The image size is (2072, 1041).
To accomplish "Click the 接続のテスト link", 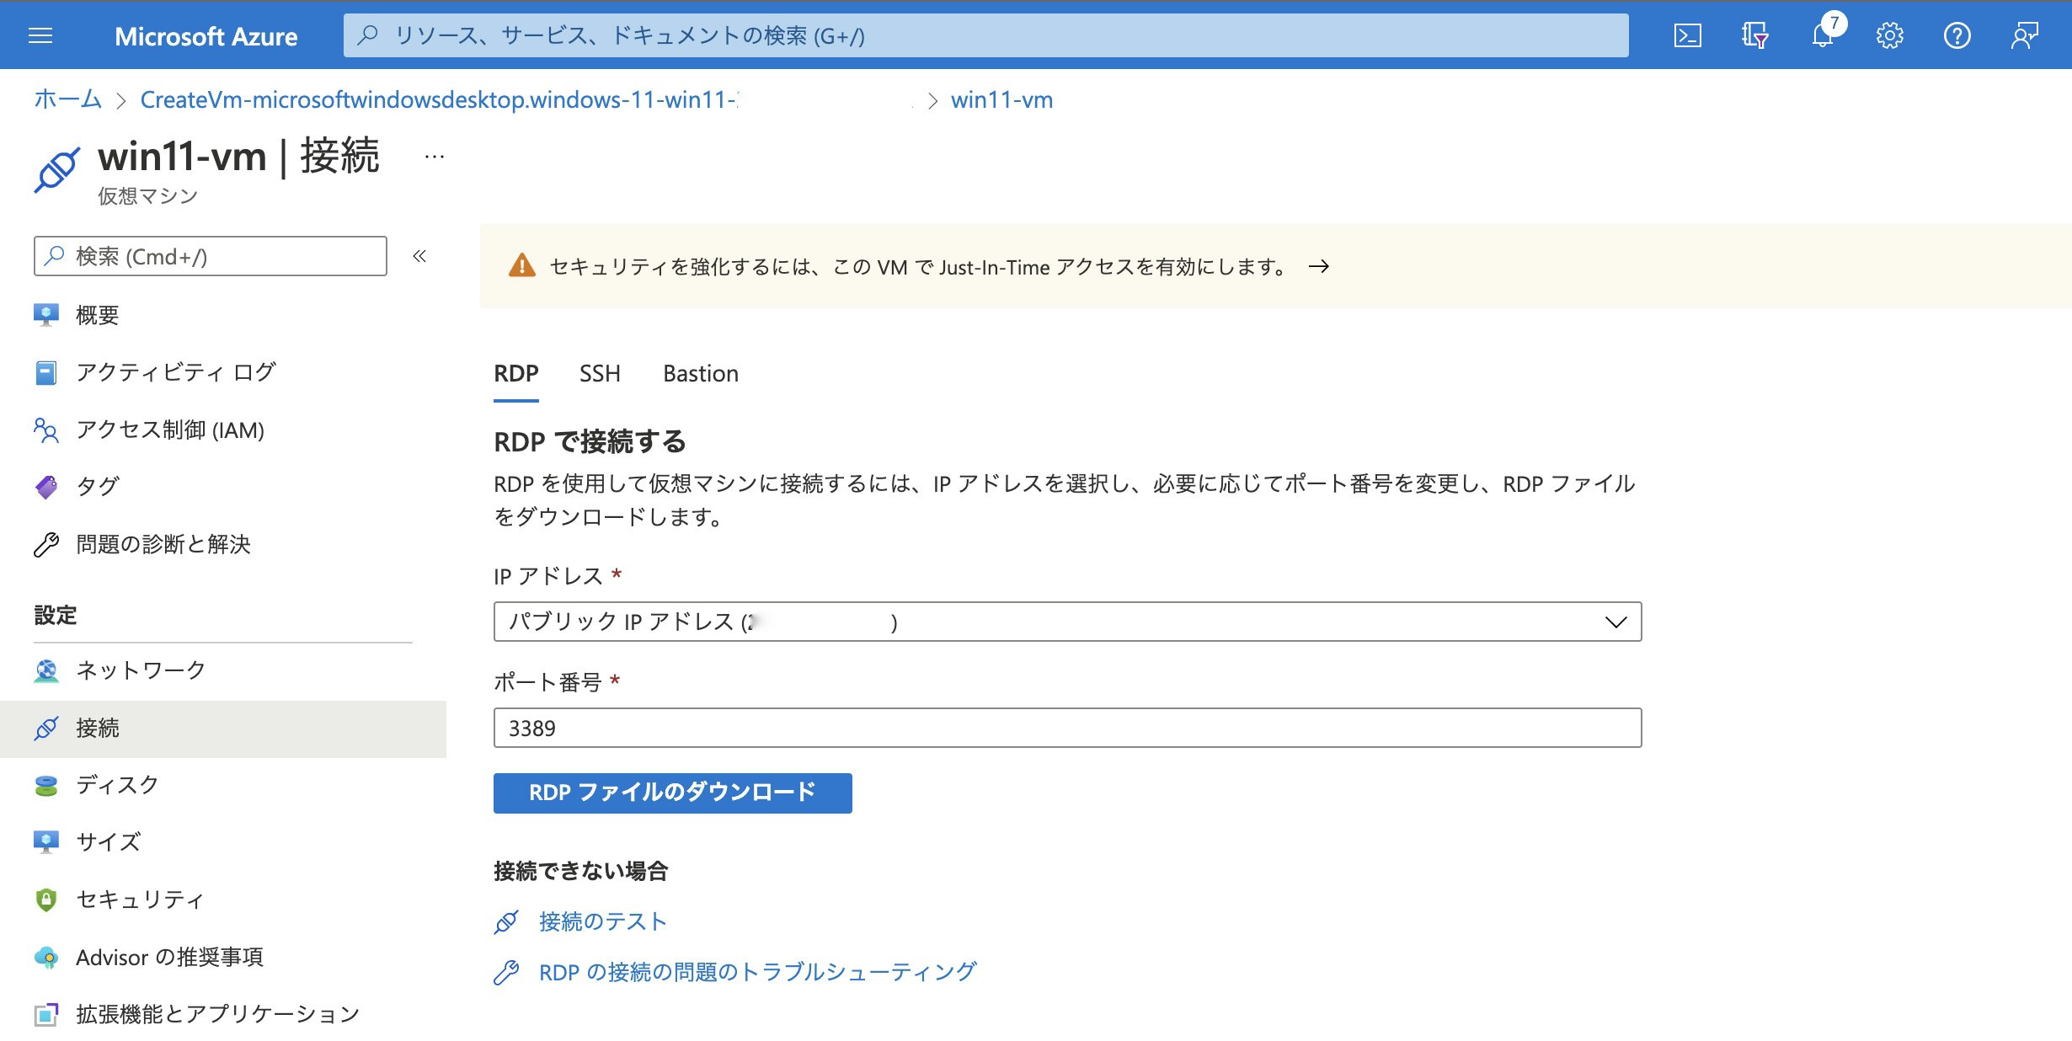I will coord(600,921).
